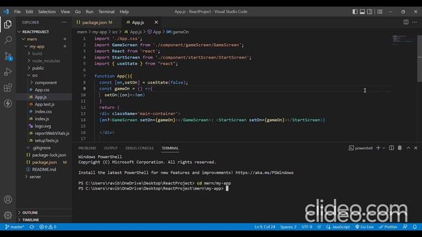Open the File menu

point(17,12)
